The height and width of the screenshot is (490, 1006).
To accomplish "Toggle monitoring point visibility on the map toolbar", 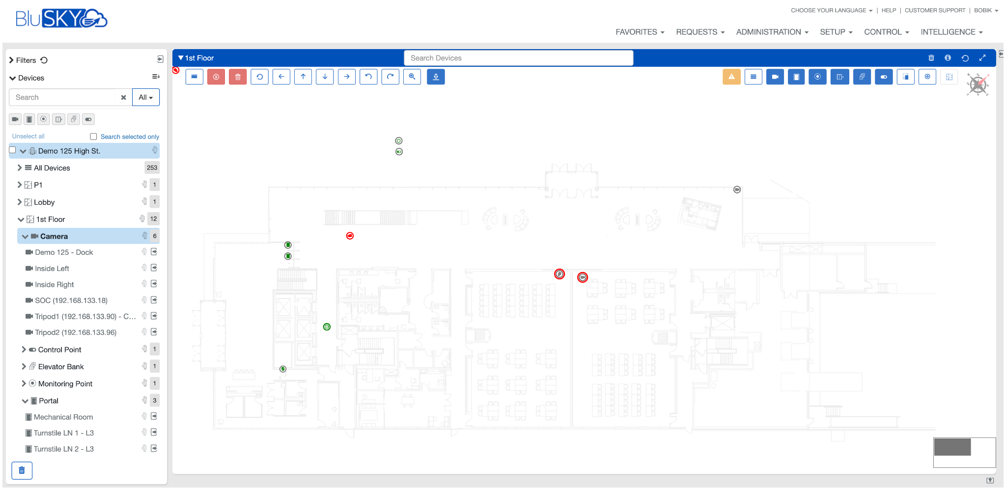I will (x=818, y=77).
